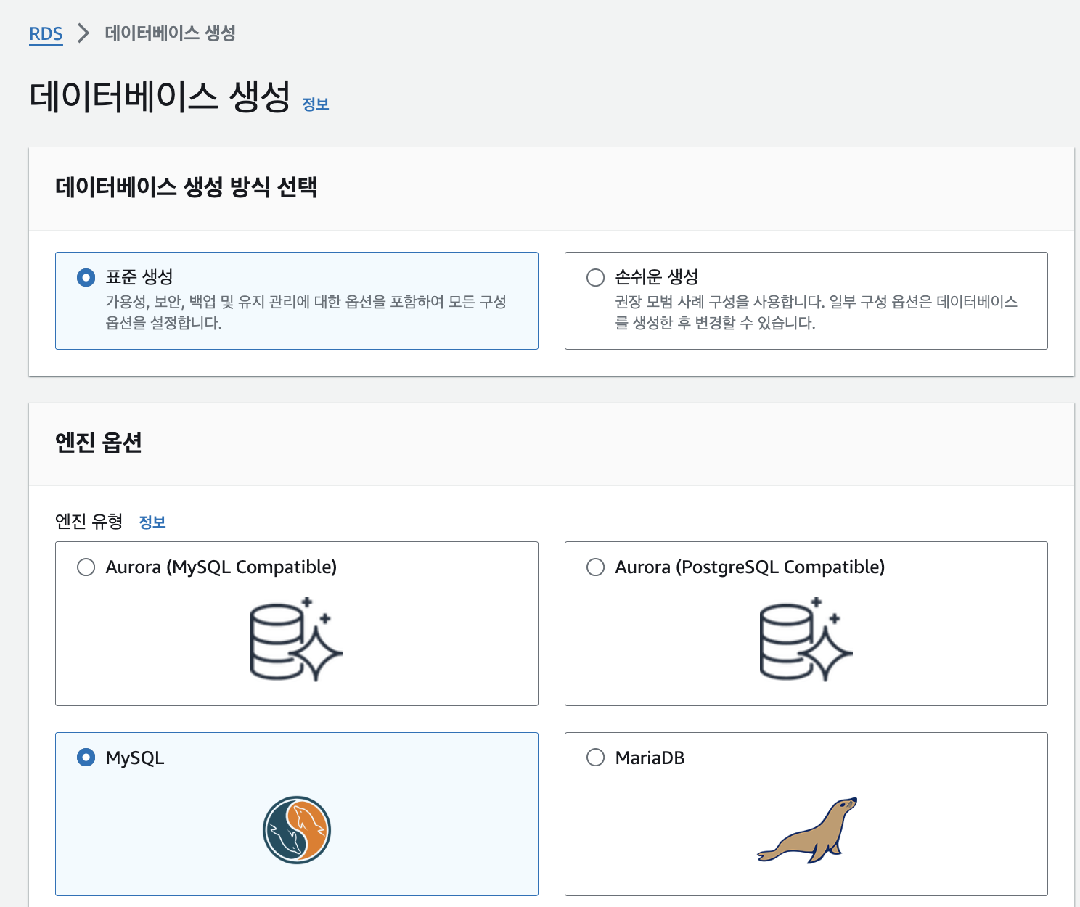Click the Aurora (PostgreSQL Compatible) label text
1080x907 pixels.
[x=750, y=567]
